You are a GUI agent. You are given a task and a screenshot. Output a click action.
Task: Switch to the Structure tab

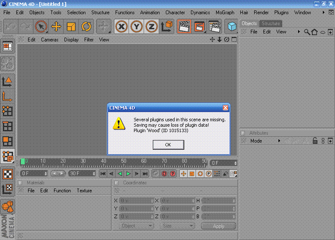[x=271, y=23]
